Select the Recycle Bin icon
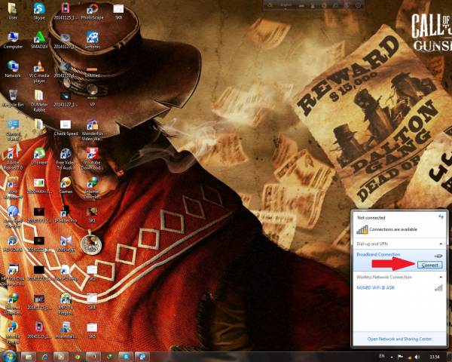The height and width of the screenshot is (362, 452). tap(13, 99)
